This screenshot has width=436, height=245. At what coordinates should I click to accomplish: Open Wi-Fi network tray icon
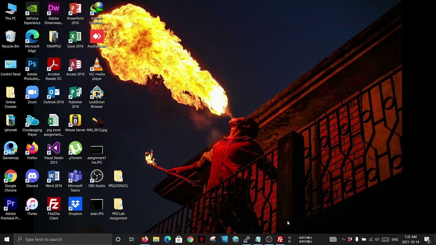point(371,239)
